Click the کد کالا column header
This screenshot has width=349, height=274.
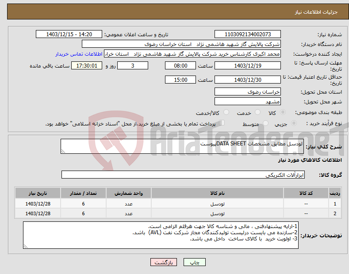pyautogui.click(x=306, y=193)
